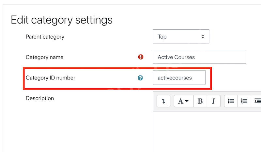This screenshot has height=152, width=261.
Task: Click the required icon beside Category name
Action: click(141, 57)
